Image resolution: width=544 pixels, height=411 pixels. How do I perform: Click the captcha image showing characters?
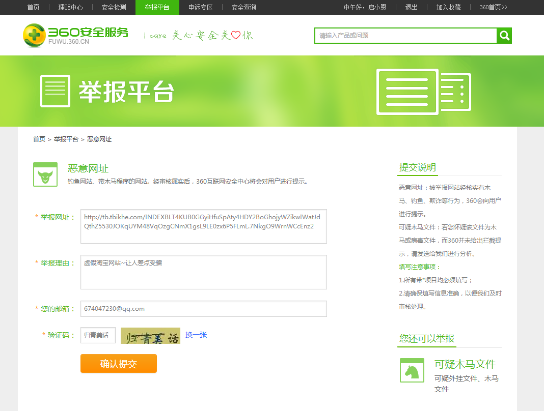click(x=150, y=336)
